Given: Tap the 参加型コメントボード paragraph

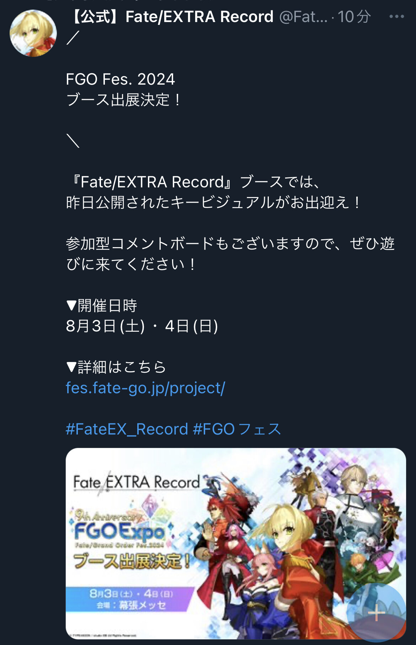Looking at the screenshot, I should point(230,254).
